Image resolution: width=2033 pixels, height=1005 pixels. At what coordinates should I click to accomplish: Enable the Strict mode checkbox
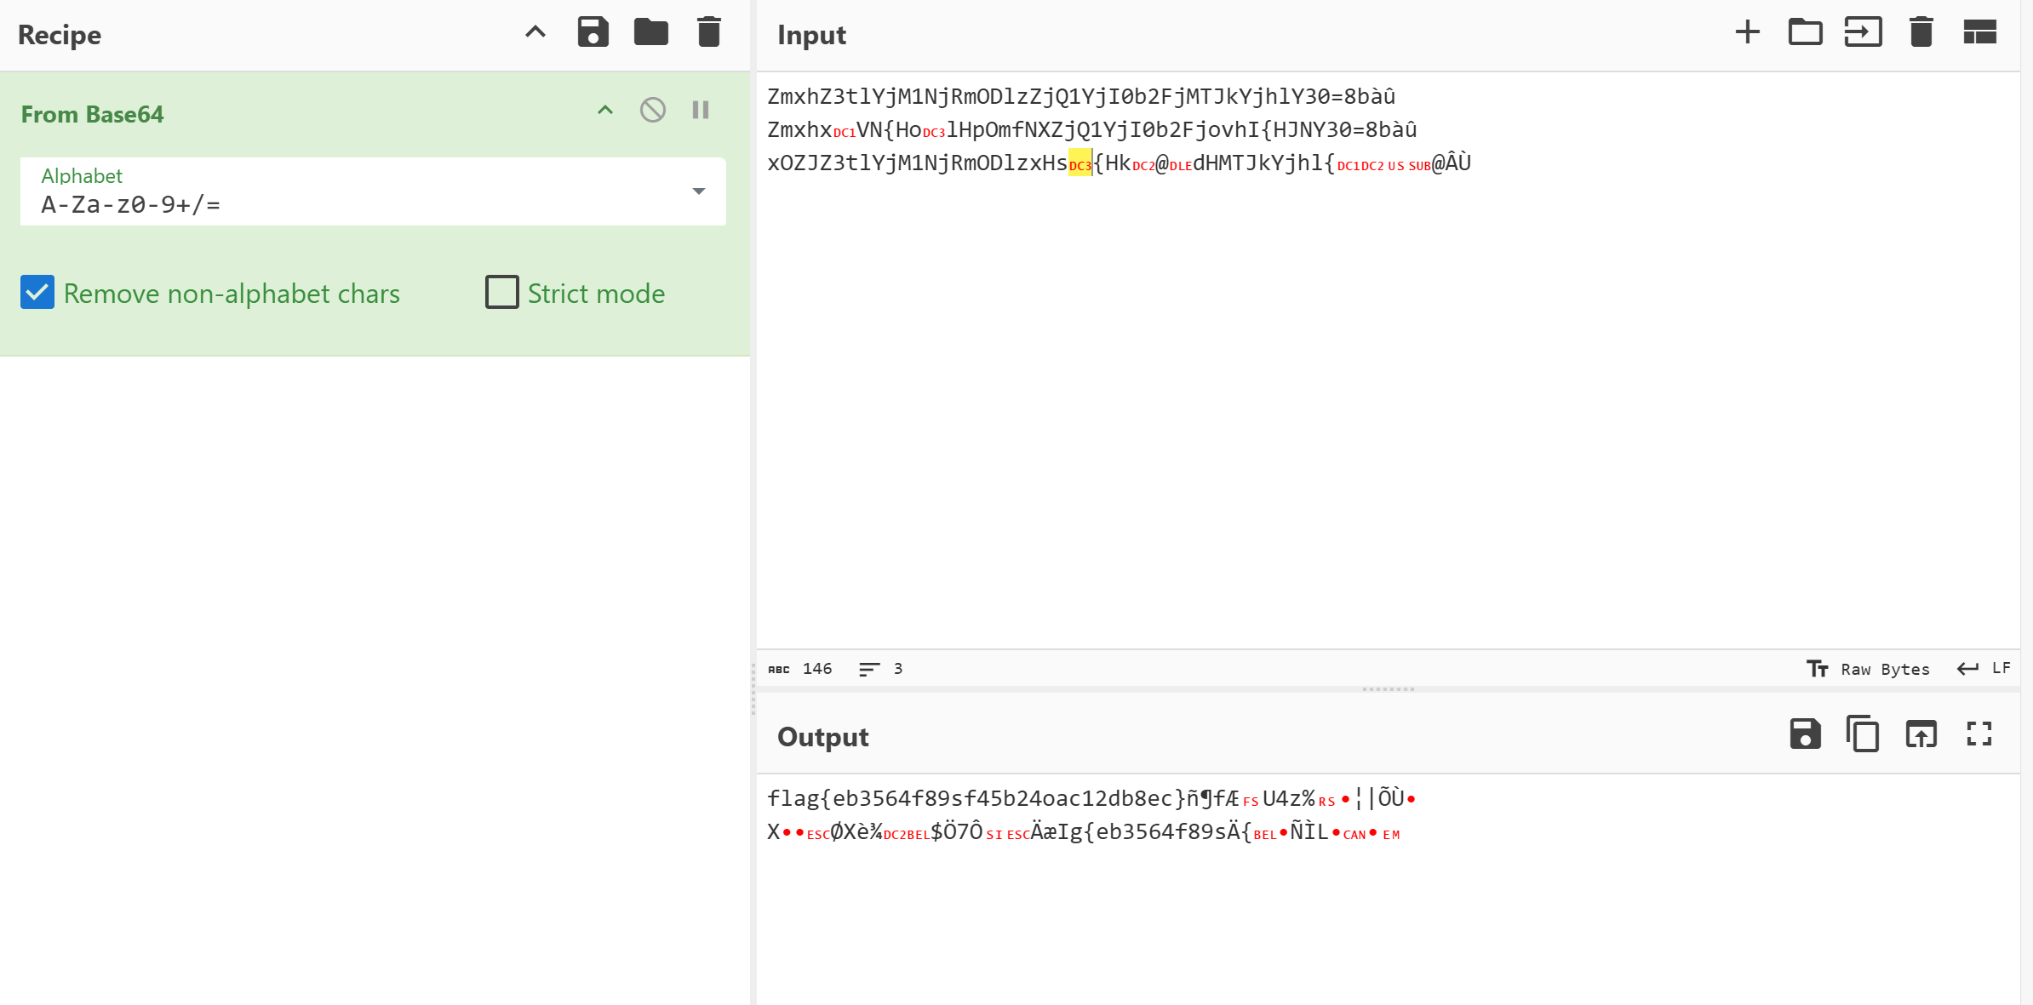click(501, 292)
